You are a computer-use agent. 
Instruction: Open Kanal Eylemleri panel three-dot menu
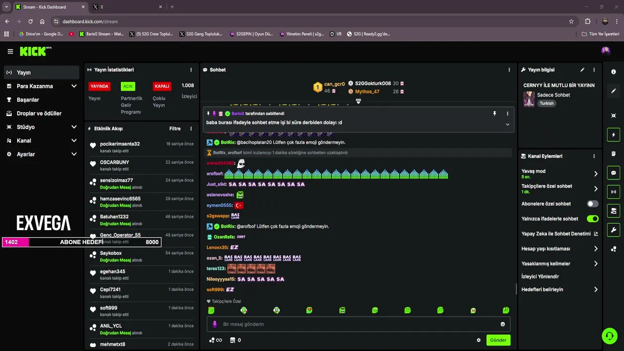click(x=594, y=156)
